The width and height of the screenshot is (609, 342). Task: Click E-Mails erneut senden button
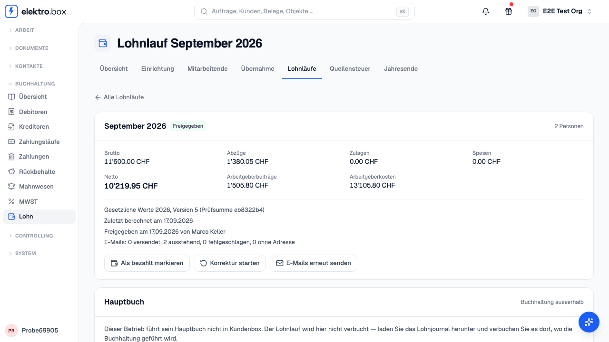pos(314,263)
